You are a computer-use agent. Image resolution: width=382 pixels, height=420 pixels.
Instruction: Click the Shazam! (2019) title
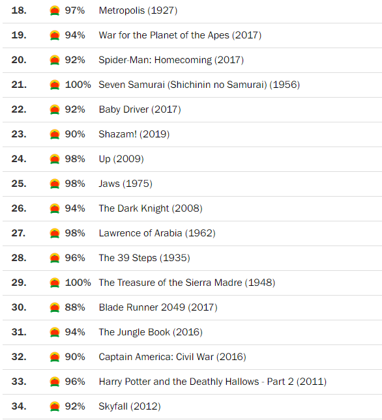134,134
